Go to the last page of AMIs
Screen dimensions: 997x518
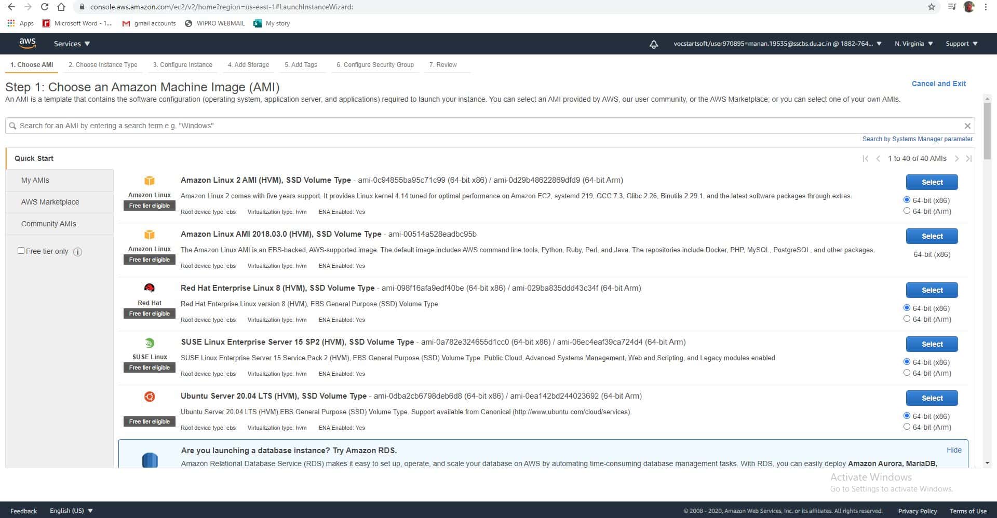(x=968, y=158)
